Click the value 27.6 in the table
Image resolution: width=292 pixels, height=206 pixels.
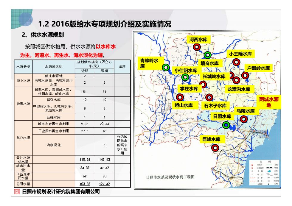coord(85,131)
